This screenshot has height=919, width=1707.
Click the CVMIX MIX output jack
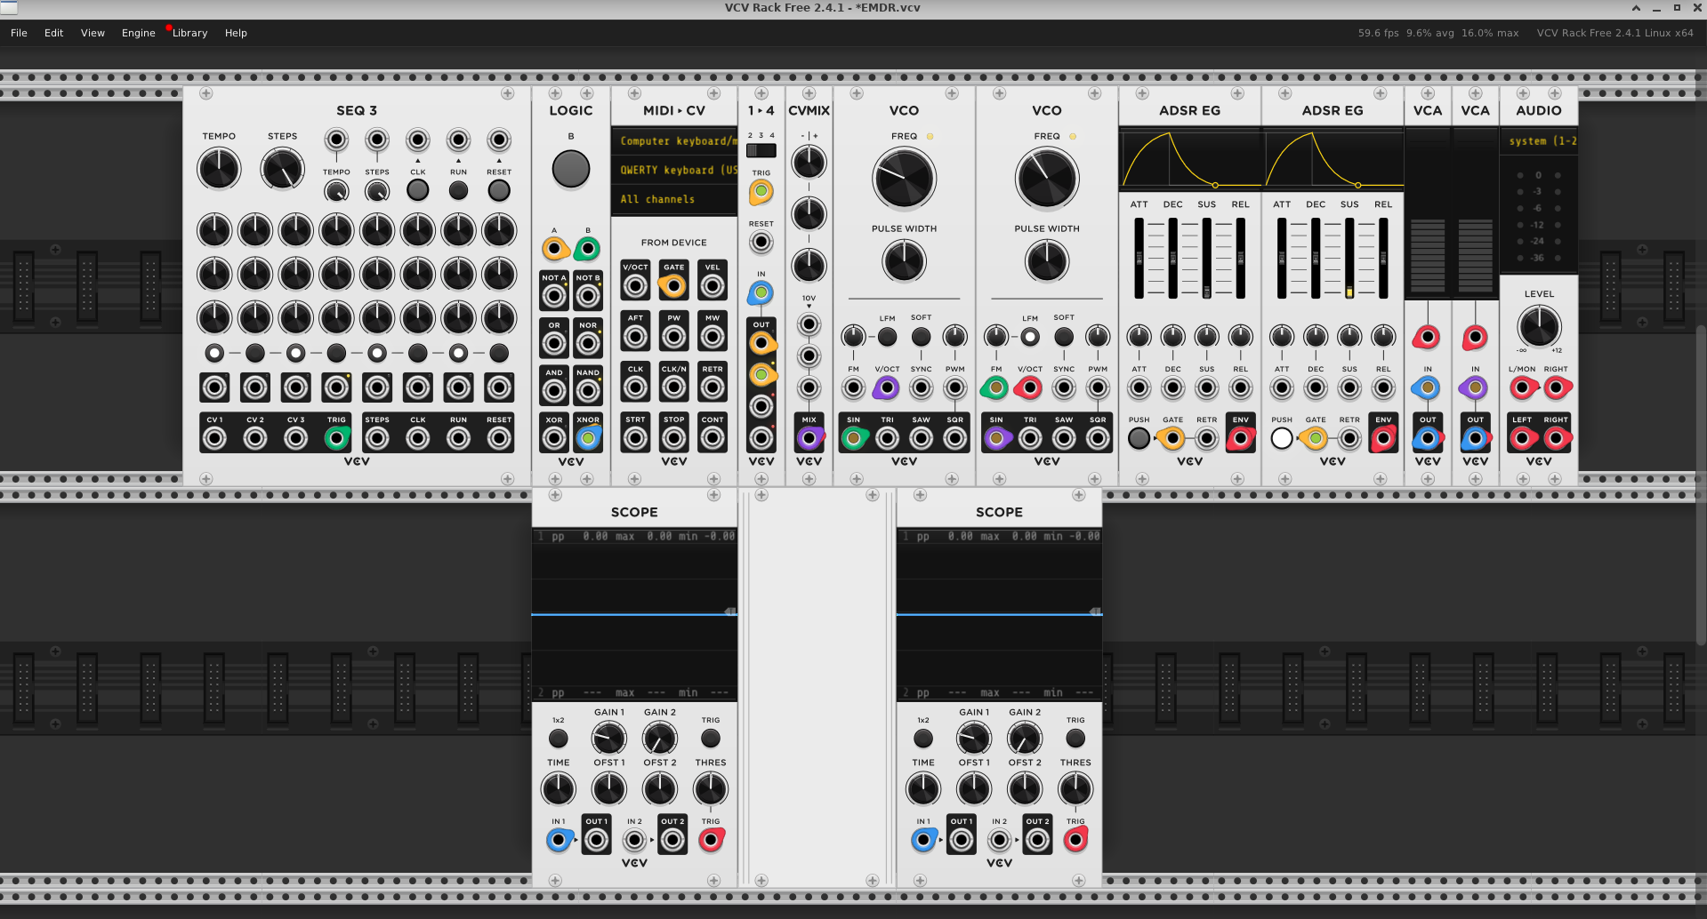point(809,437)
